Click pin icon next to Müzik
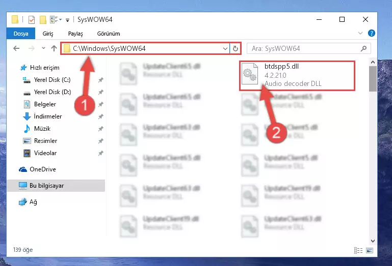 (100, 129)
